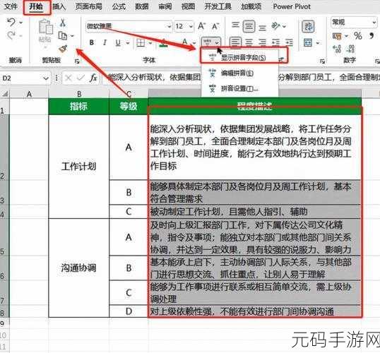Click the Redo arrow icon
Viewport: 380px width, 353px height.
point(11,35)
